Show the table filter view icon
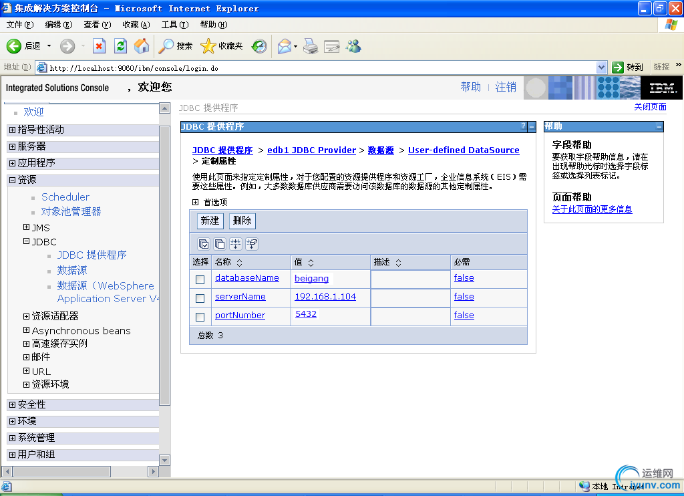Viewport: 684px width, 496px height. [x=236, y=243]
